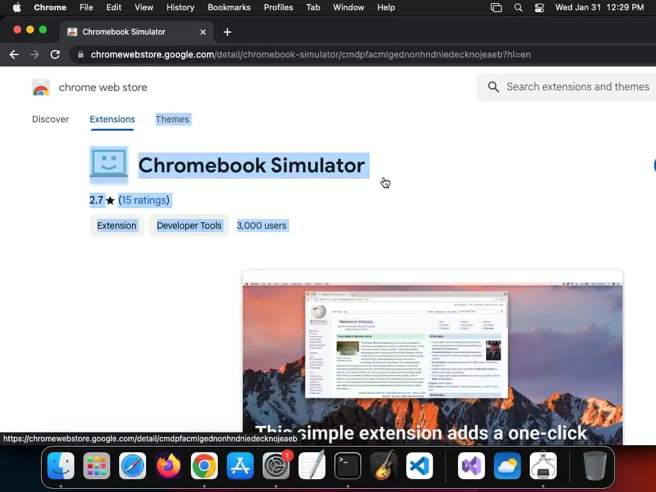
Task: Open System Settings from the Dock
Action: coord(276,466)
